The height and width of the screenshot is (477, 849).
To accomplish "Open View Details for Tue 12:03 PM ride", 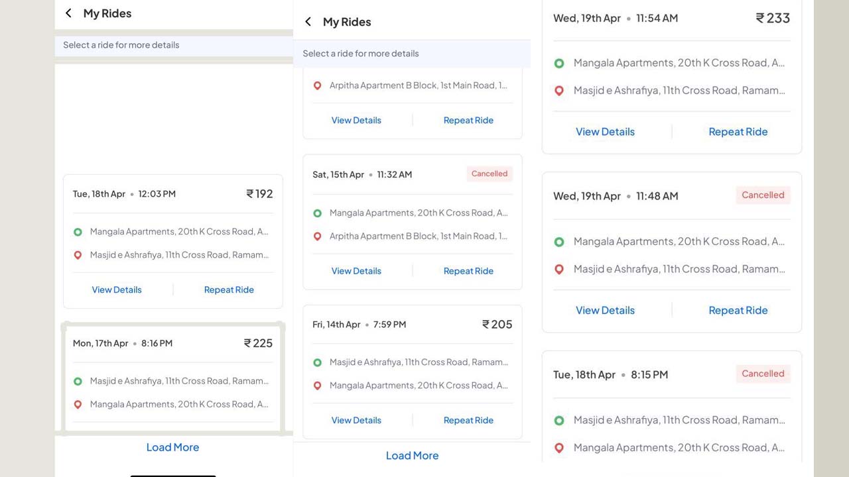I will [x=117, y=290].
